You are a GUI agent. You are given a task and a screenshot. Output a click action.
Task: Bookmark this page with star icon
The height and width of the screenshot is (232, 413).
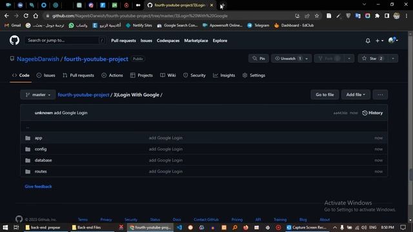317,15
